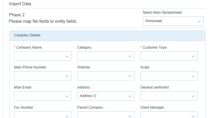This screenshot has width=209, height=118.
Task: Click the Parent Company dropdown chevron
Action: [130, 116]
